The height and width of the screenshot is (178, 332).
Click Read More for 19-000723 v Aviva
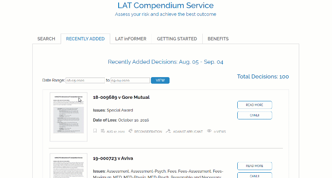(x=255, y=166)
